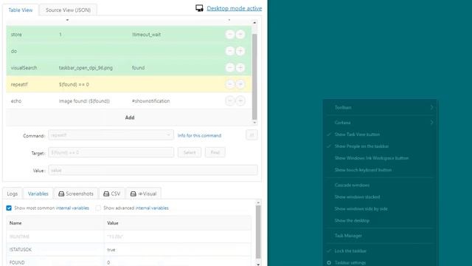Screen dimensions: 472x266
Task: Open the Screenshots tab
Action: [76, 194]
